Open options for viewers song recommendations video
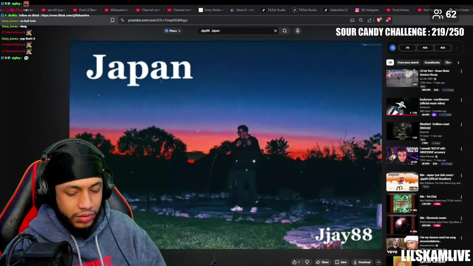 [461, 238]
